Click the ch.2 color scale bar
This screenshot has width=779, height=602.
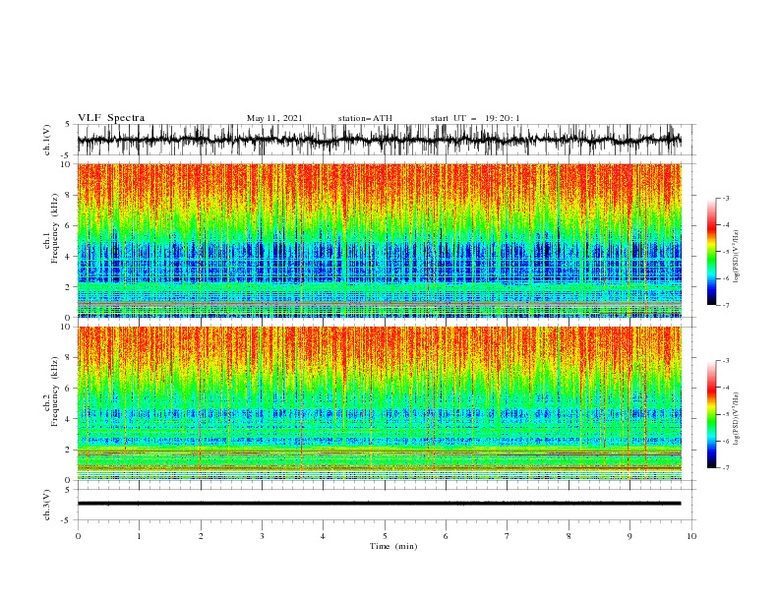pos(711,414)
